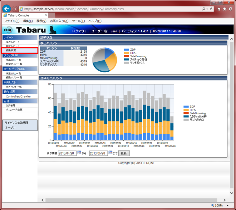The image size is (236, 210).
Task: Click the browser Forward arrow button
Action: coord(15,9)
